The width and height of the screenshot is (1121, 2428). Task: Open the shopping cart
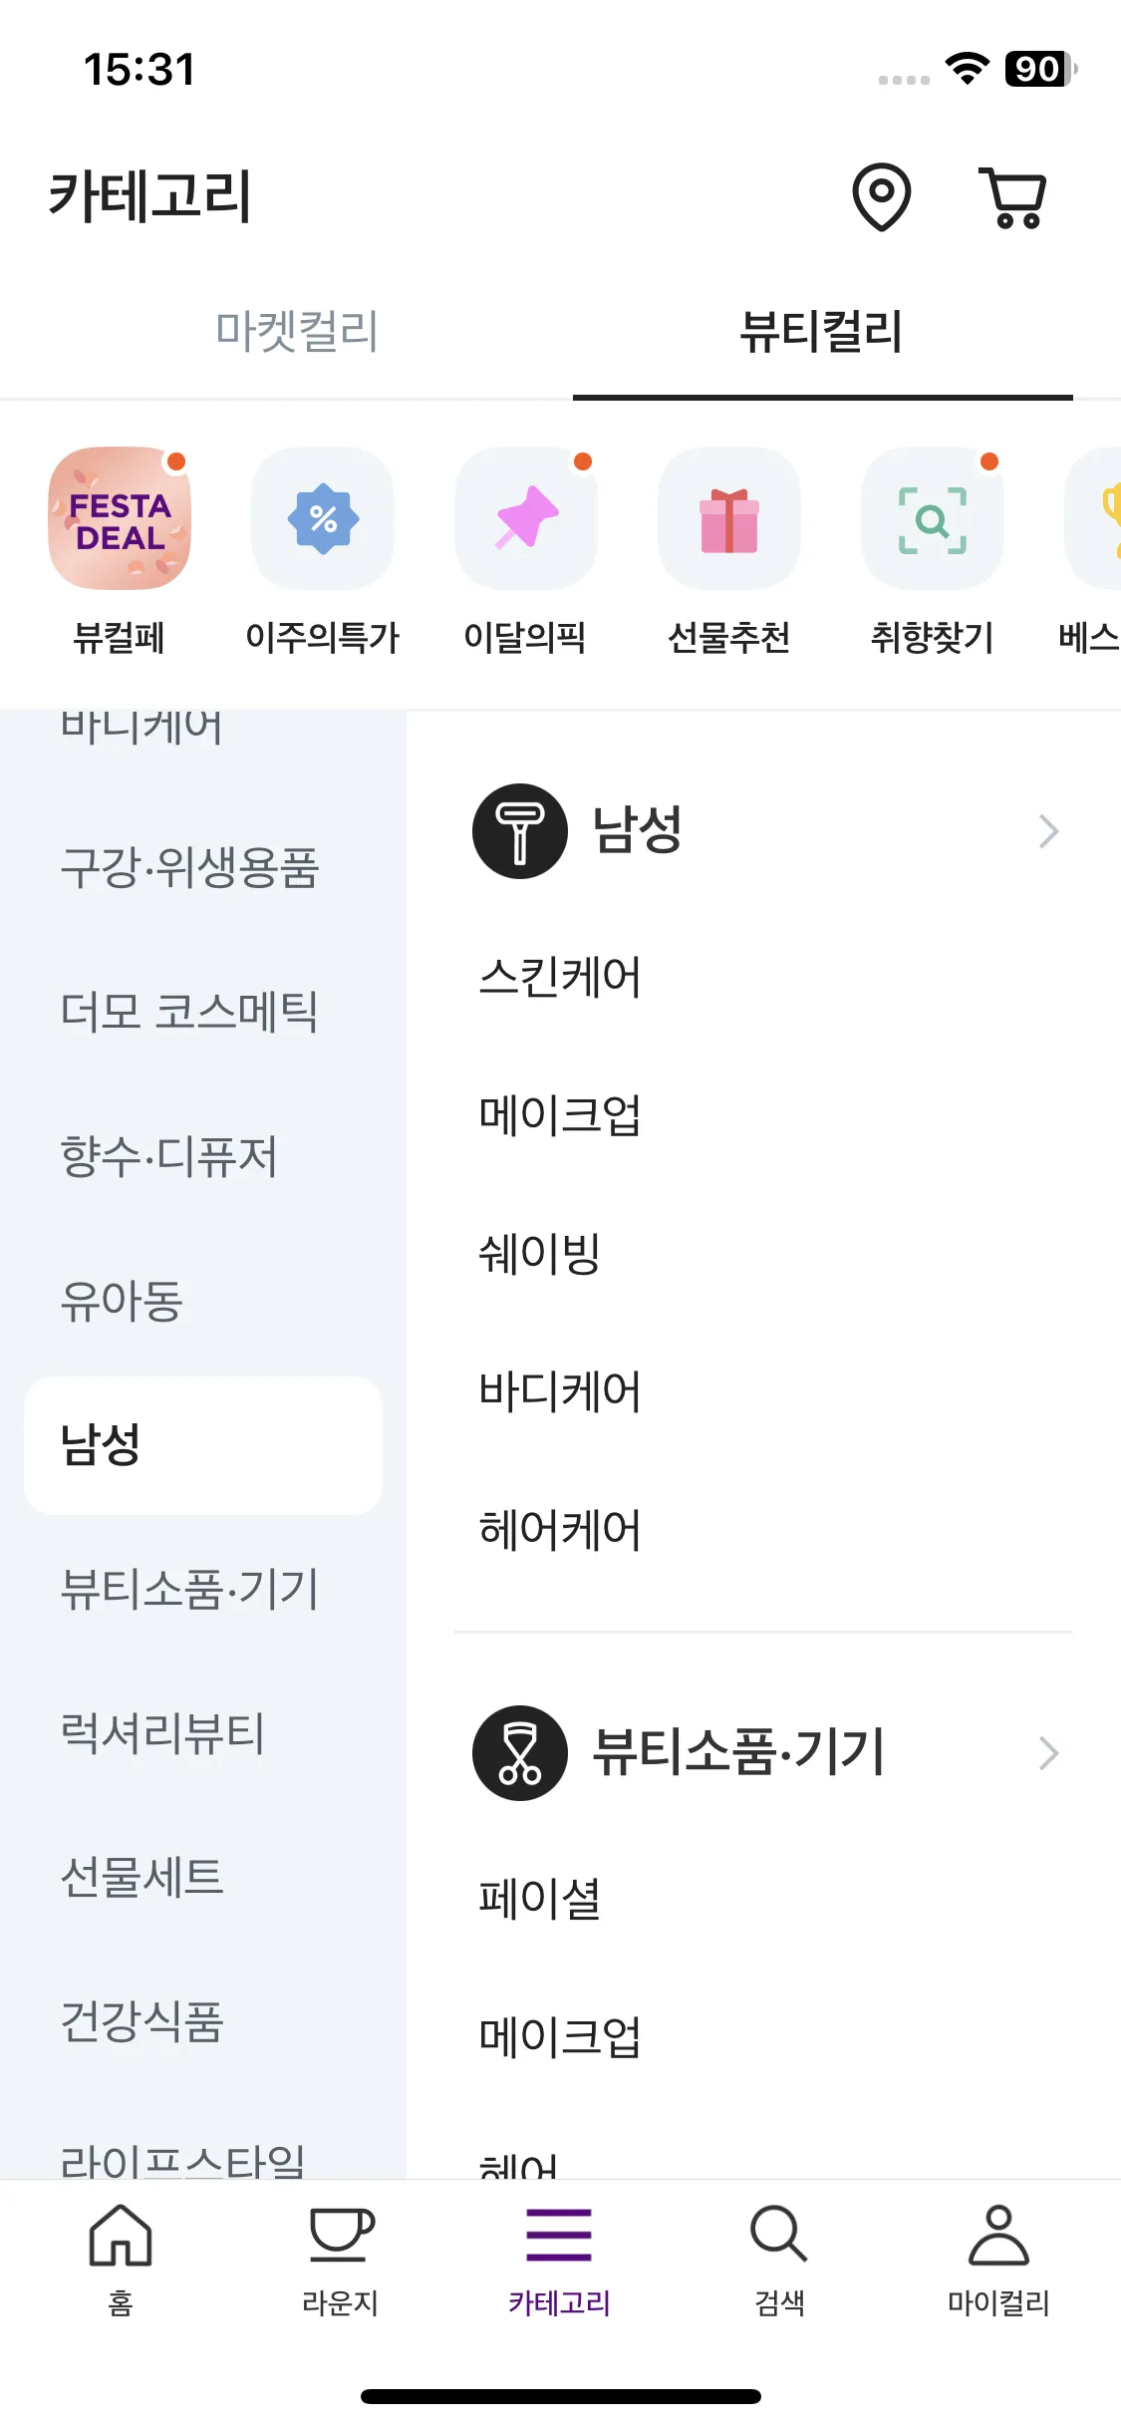click(x=1014, y=197)
